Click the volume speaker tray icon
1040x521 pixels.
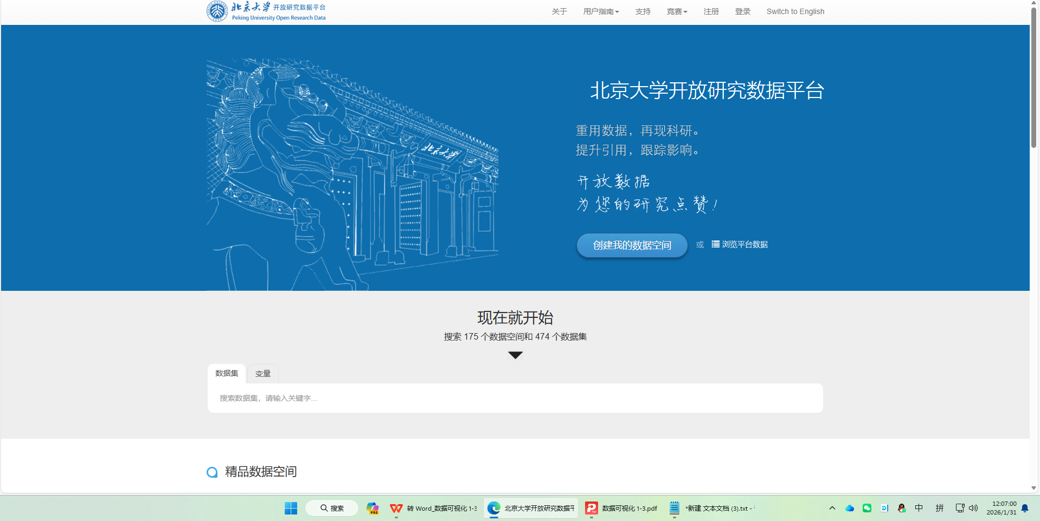click(x=973, y=508)
